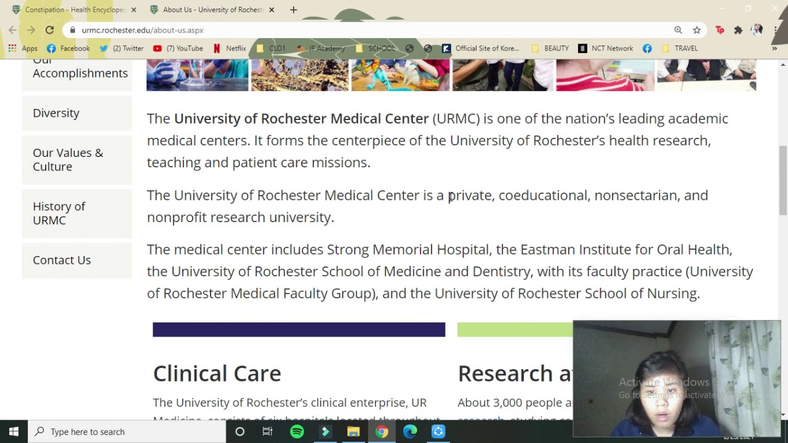Open the Windows Start menu

point(14,432)
